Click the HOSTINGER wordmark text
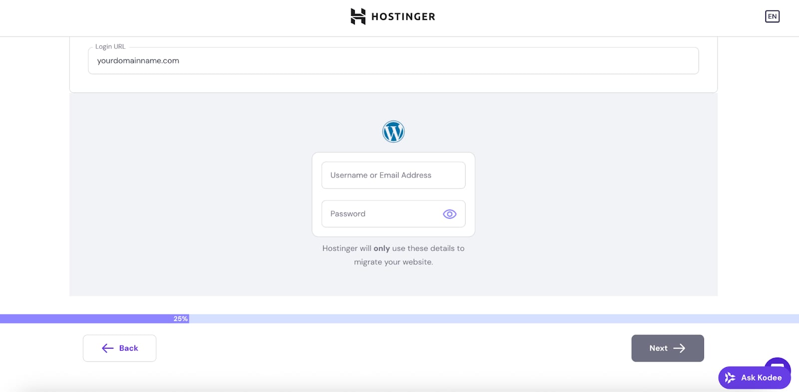Image resolution: width=799 pixels, height=392 pixels. coord(403,17)
